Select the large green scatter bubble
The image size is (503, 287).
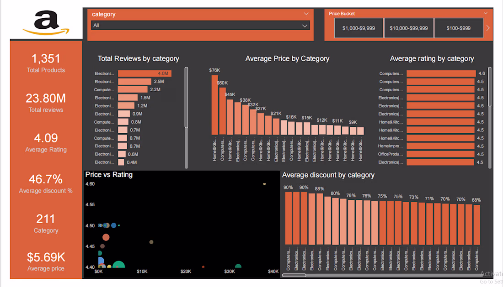pos(119,265)
